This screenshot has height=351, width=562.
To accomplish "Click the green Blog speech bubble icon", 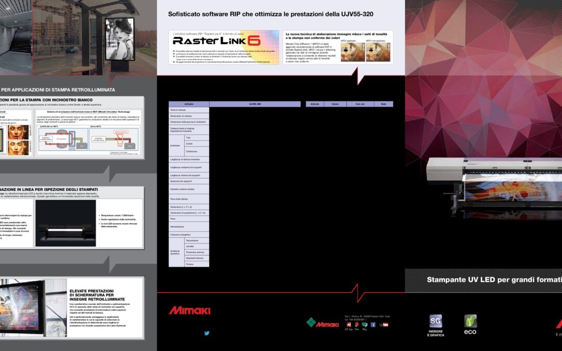I will [364, 324].
